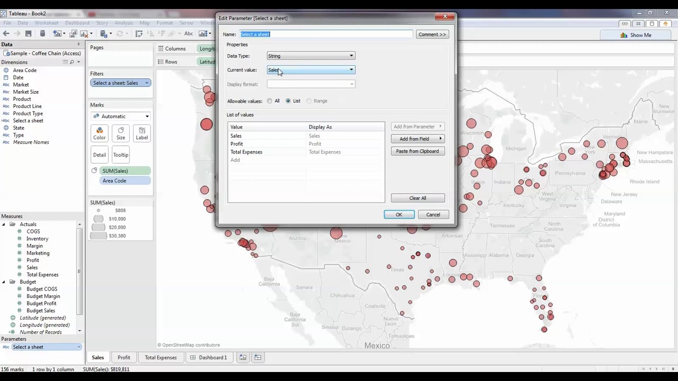Click OK in Edit Parameter dialog
Viewport: 678px width, 381px height.
tap(399, 215)
